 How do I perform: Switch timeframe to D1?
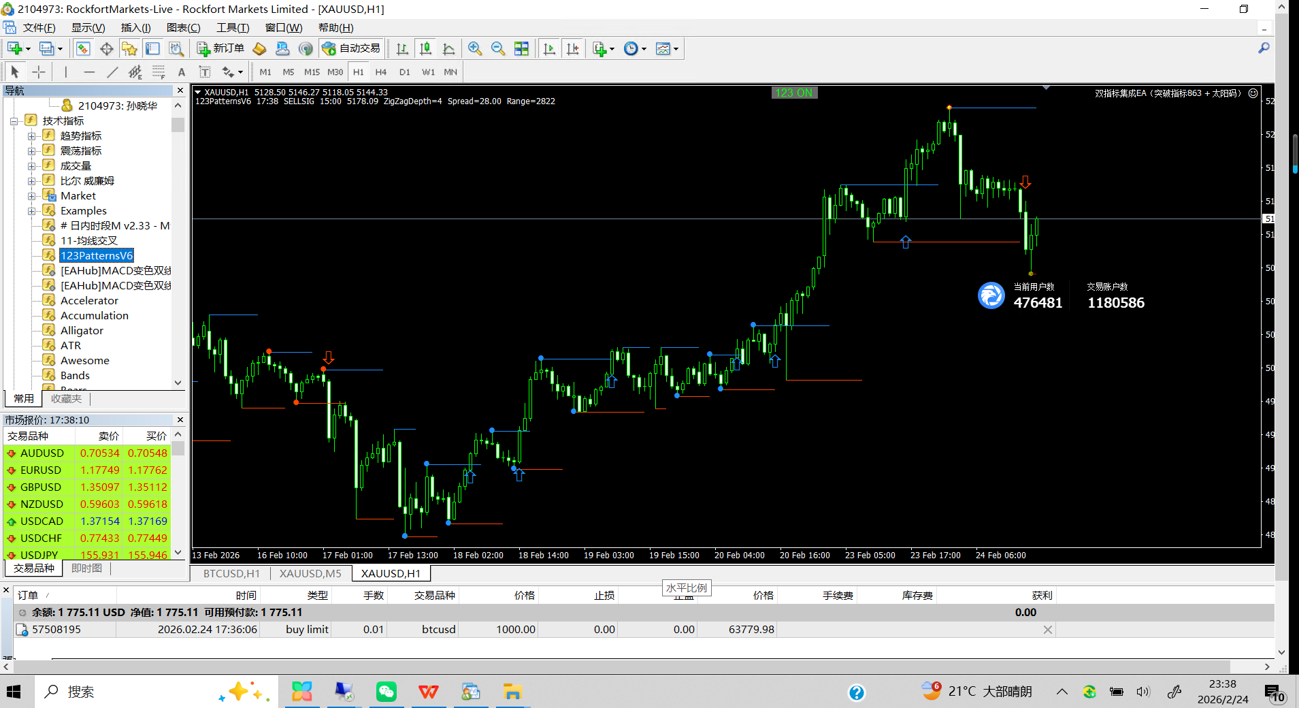pos(405,71)
